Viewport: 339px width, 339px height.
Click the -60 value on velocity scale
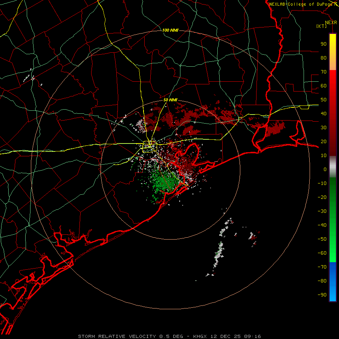(x=322, y=253)
